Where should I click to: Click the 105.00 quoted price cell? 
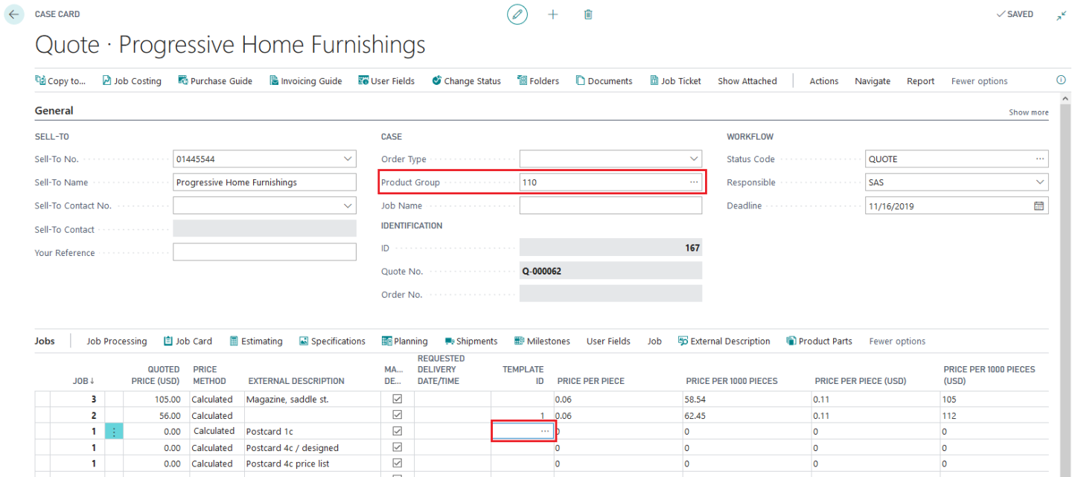tap(156, 400)
